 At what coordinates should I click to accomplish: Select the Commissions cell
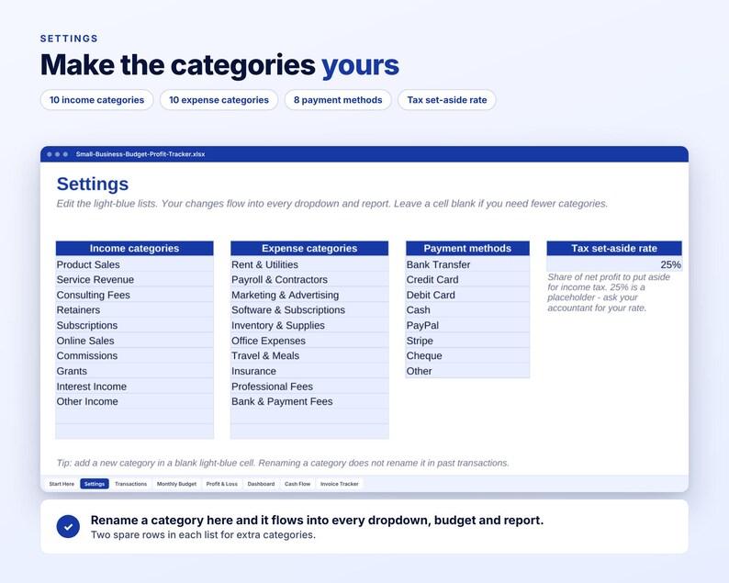click(x=134, y=355)
